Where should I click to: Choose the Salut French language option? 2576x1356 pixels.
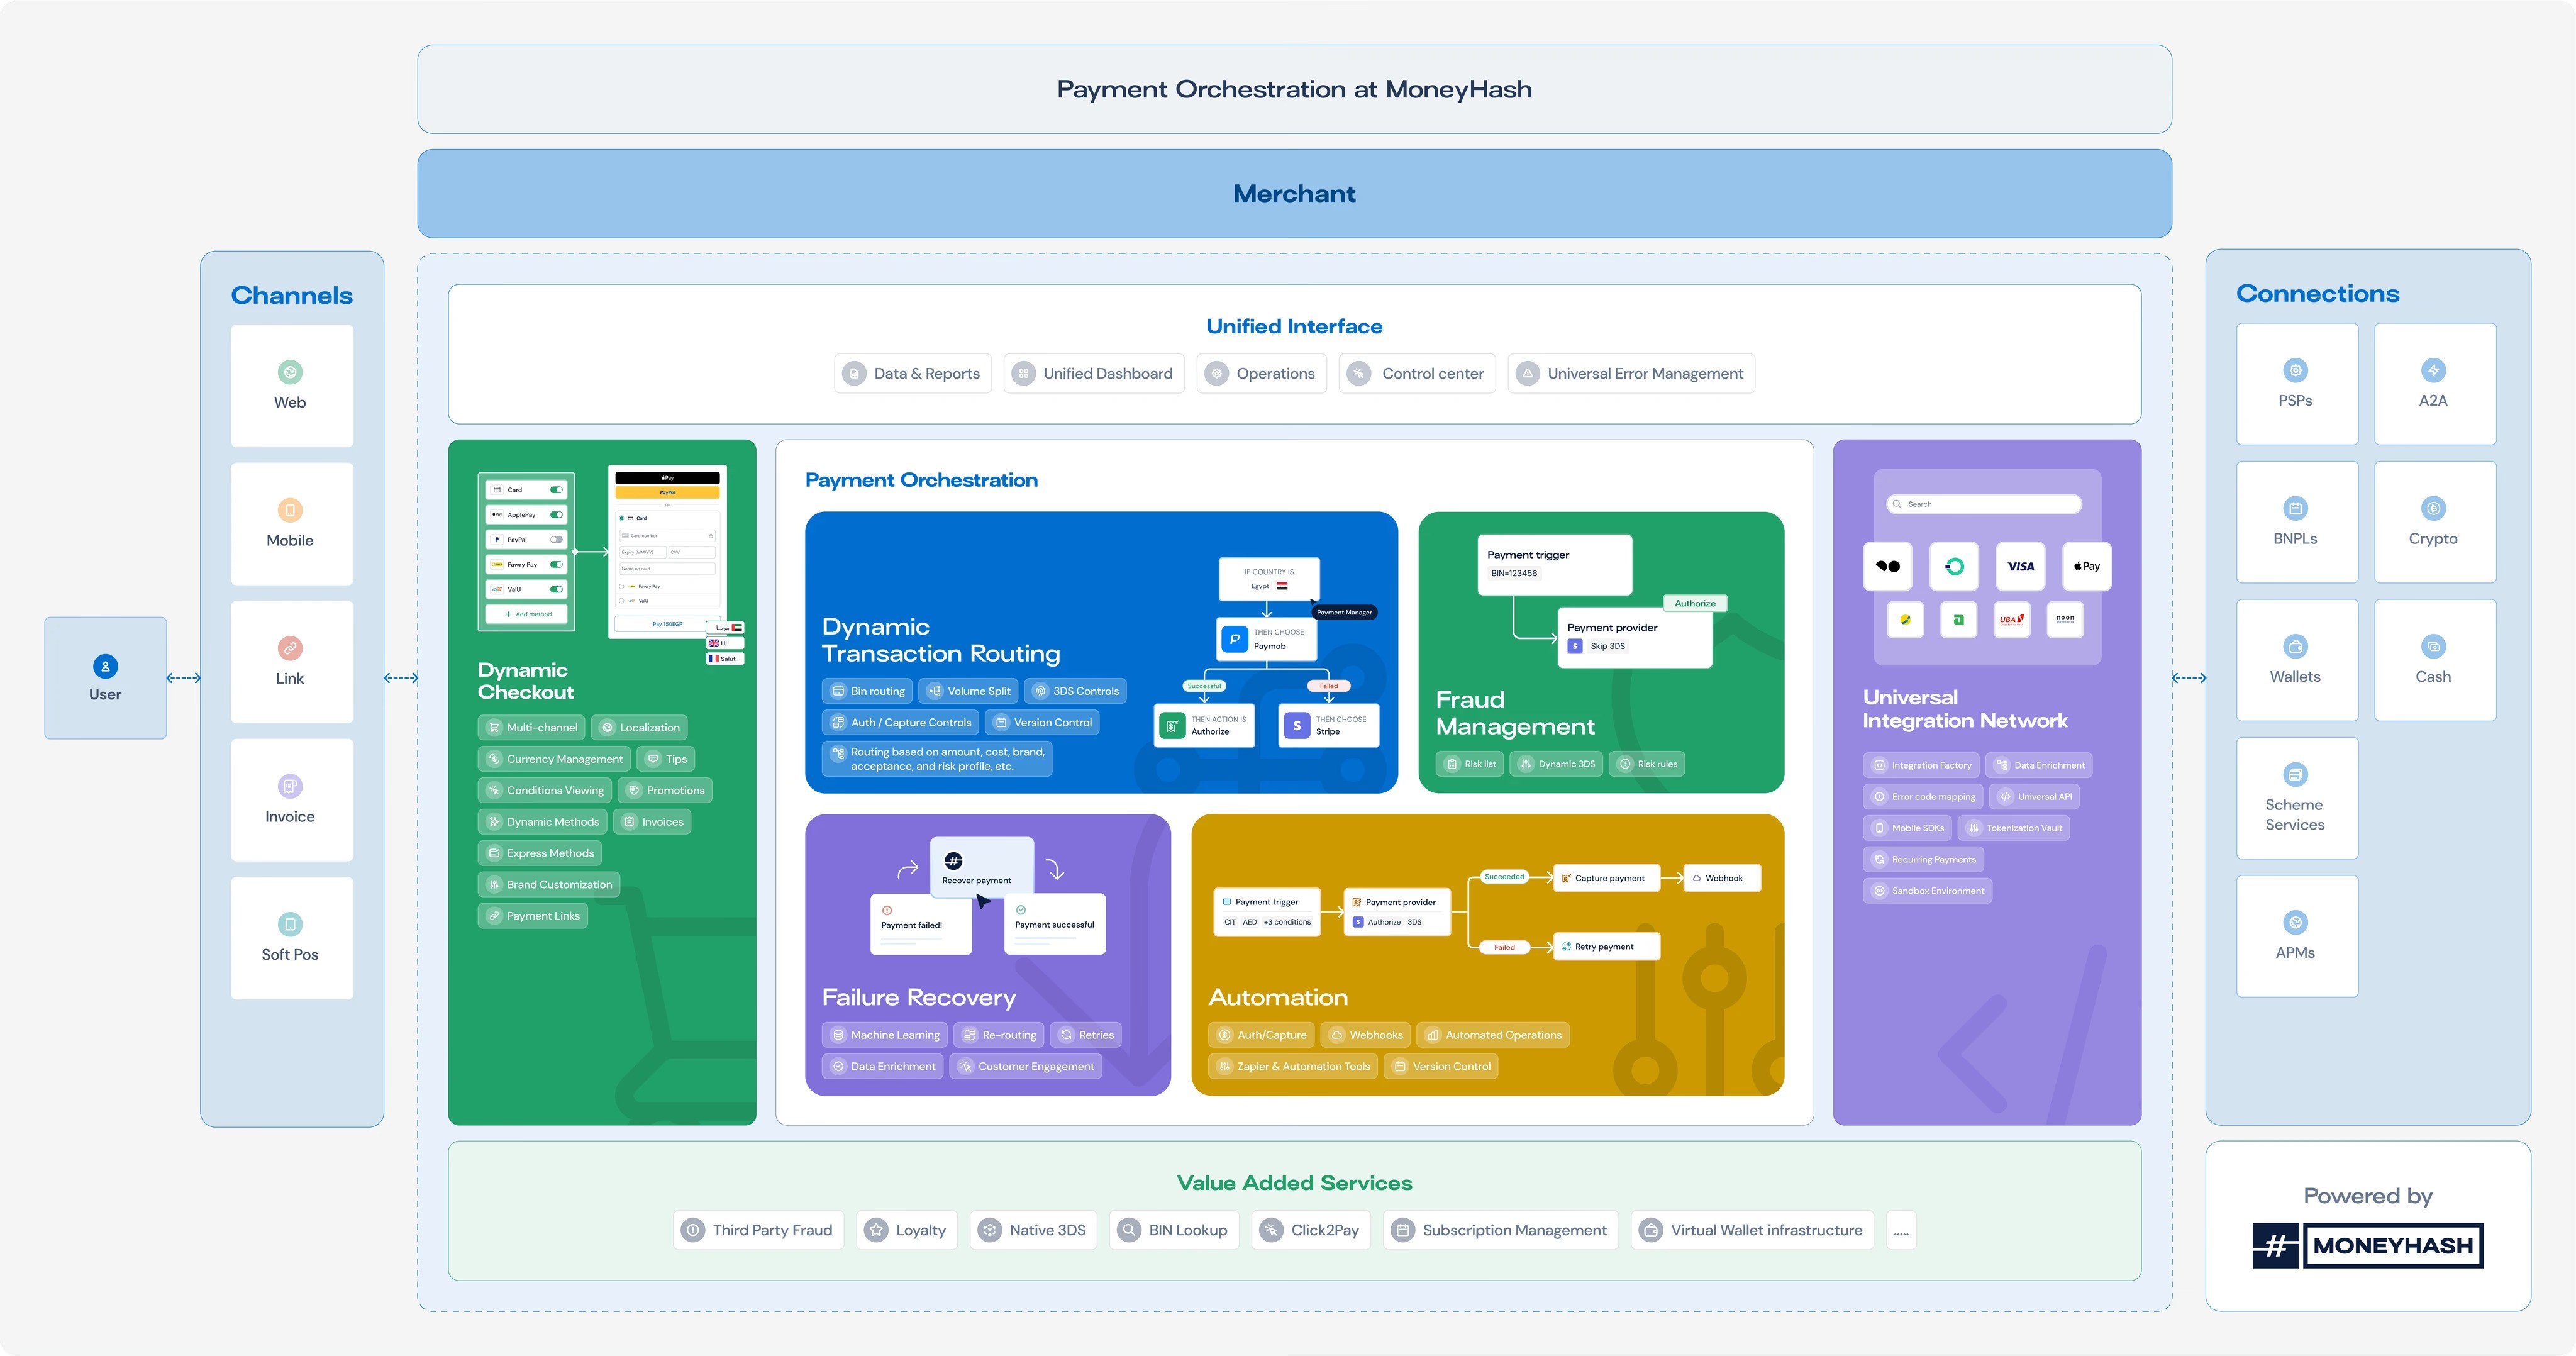click(x=724, y=659)
